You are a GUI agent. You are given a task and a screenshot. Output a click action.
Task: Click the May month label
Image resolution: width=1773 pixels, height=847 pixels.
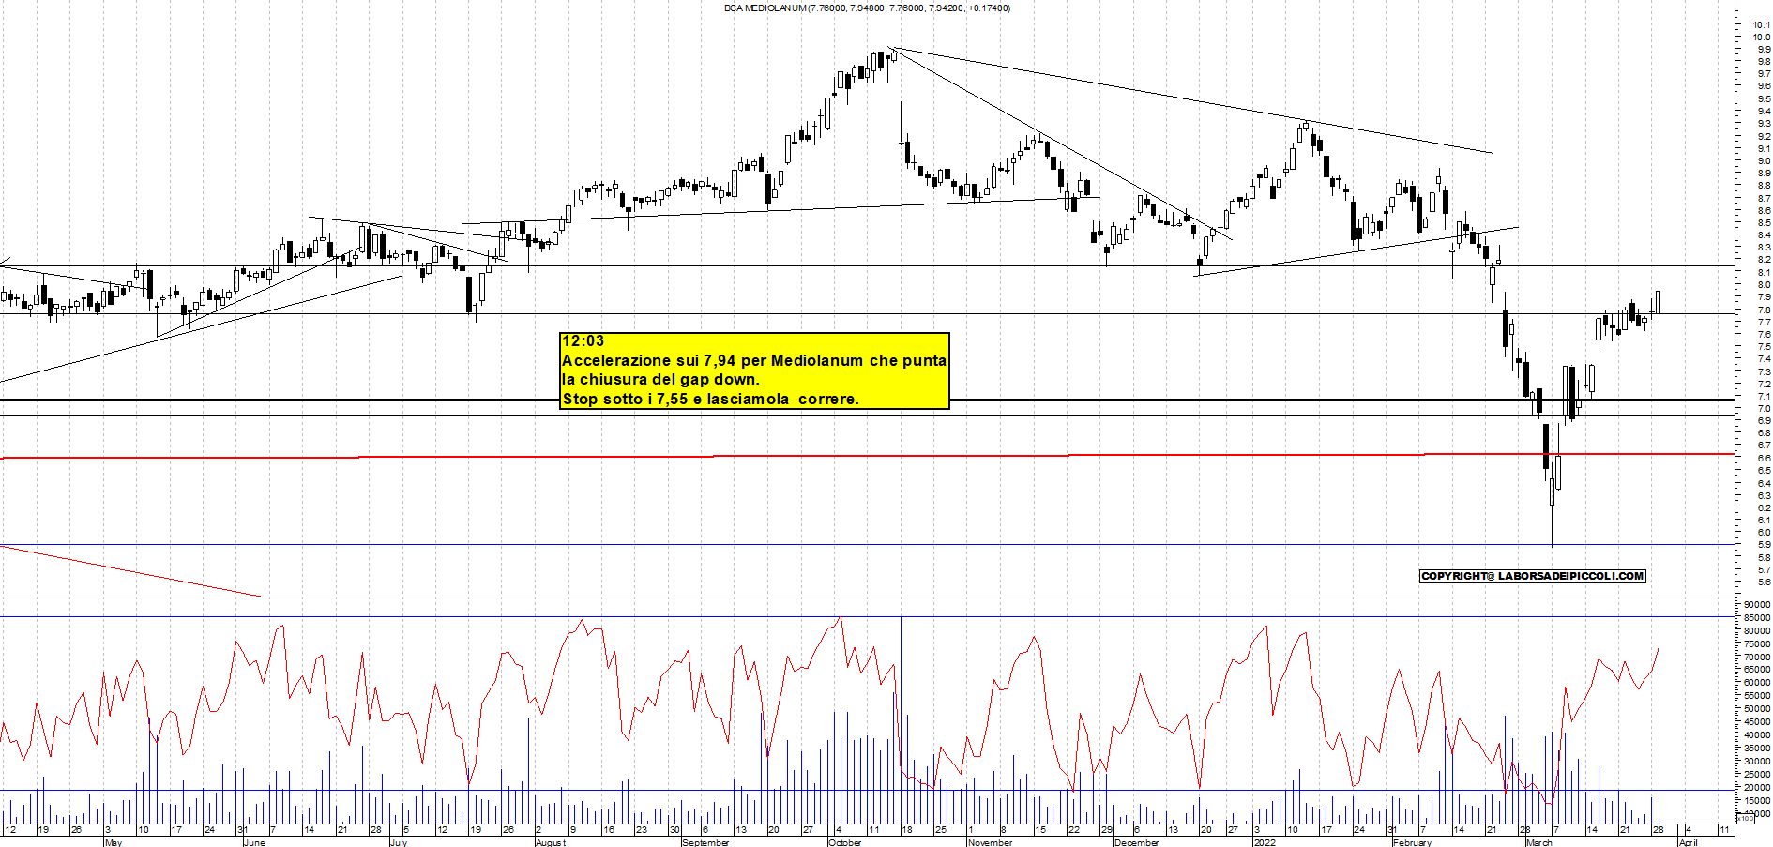[114, 842]
